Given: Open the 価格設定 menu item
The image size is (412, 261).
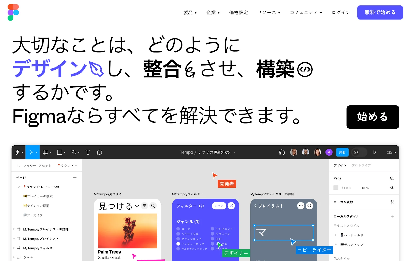Looking at the screenshot, I should (238, 12).
